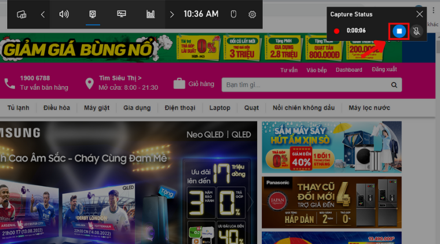Click the 0:00:06 recording timer
This screenshot has height=244, width=440.
[356, 31]
